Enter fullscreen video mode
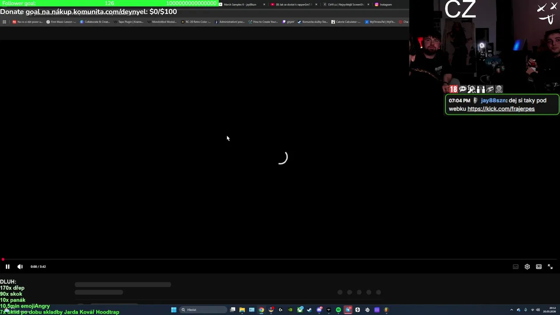Viewport: 560px width, 315px height. click(550, 266)
